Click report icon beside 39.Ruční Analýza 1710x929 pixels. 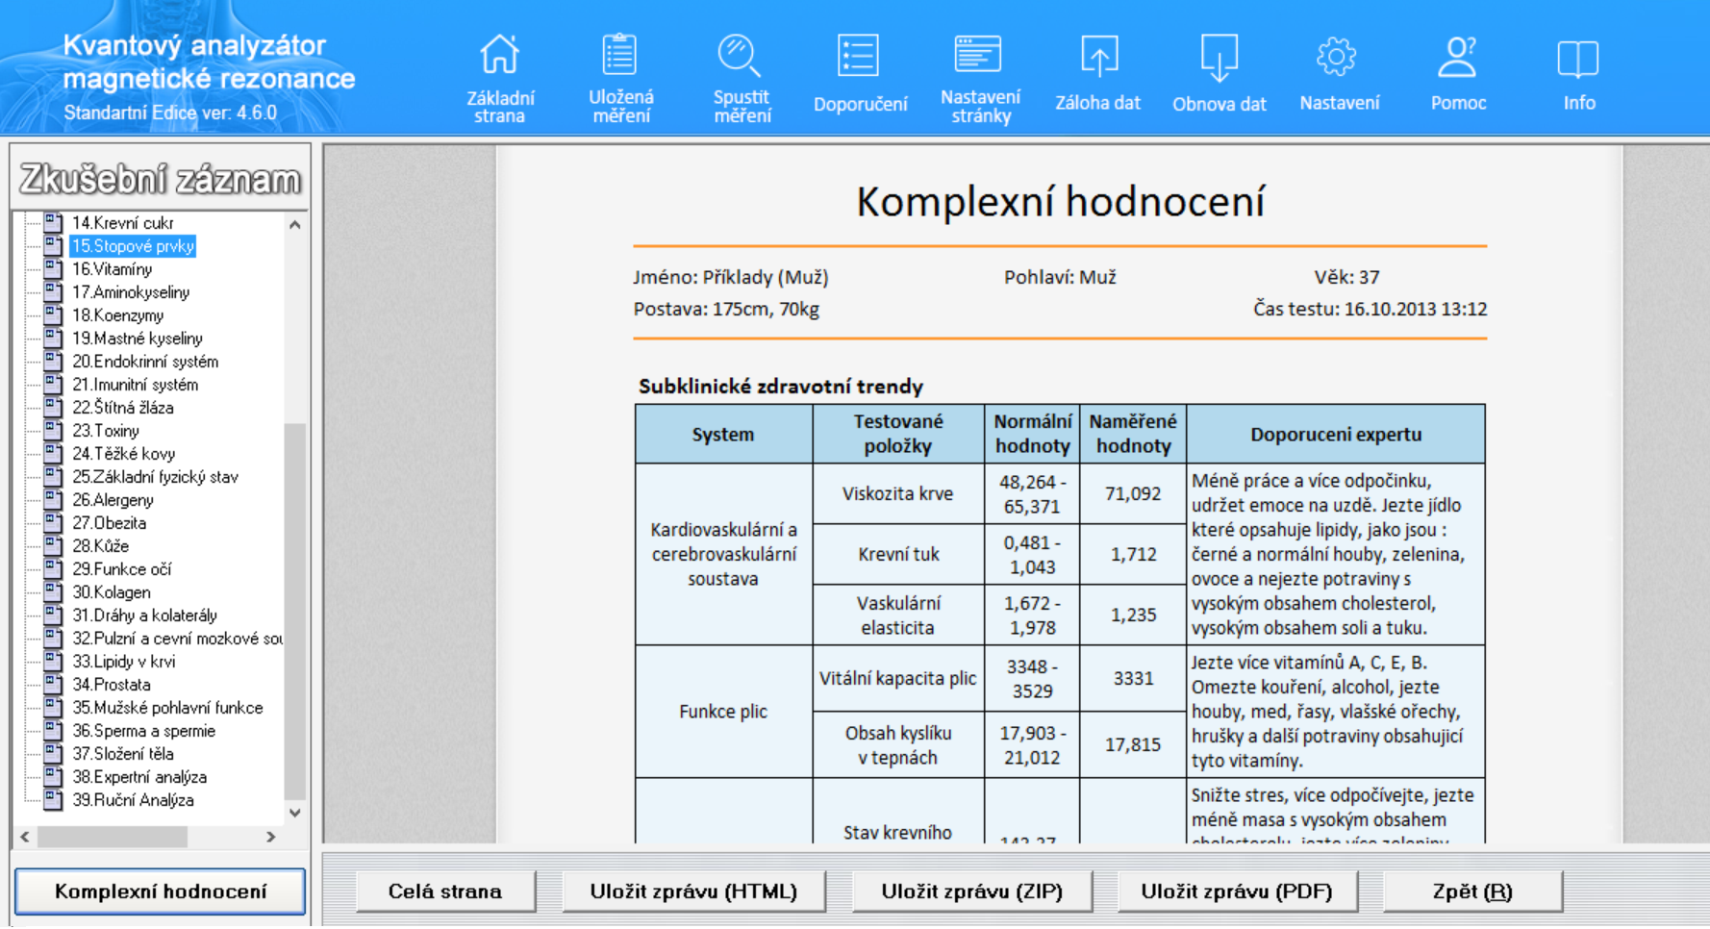coord(54,800)
